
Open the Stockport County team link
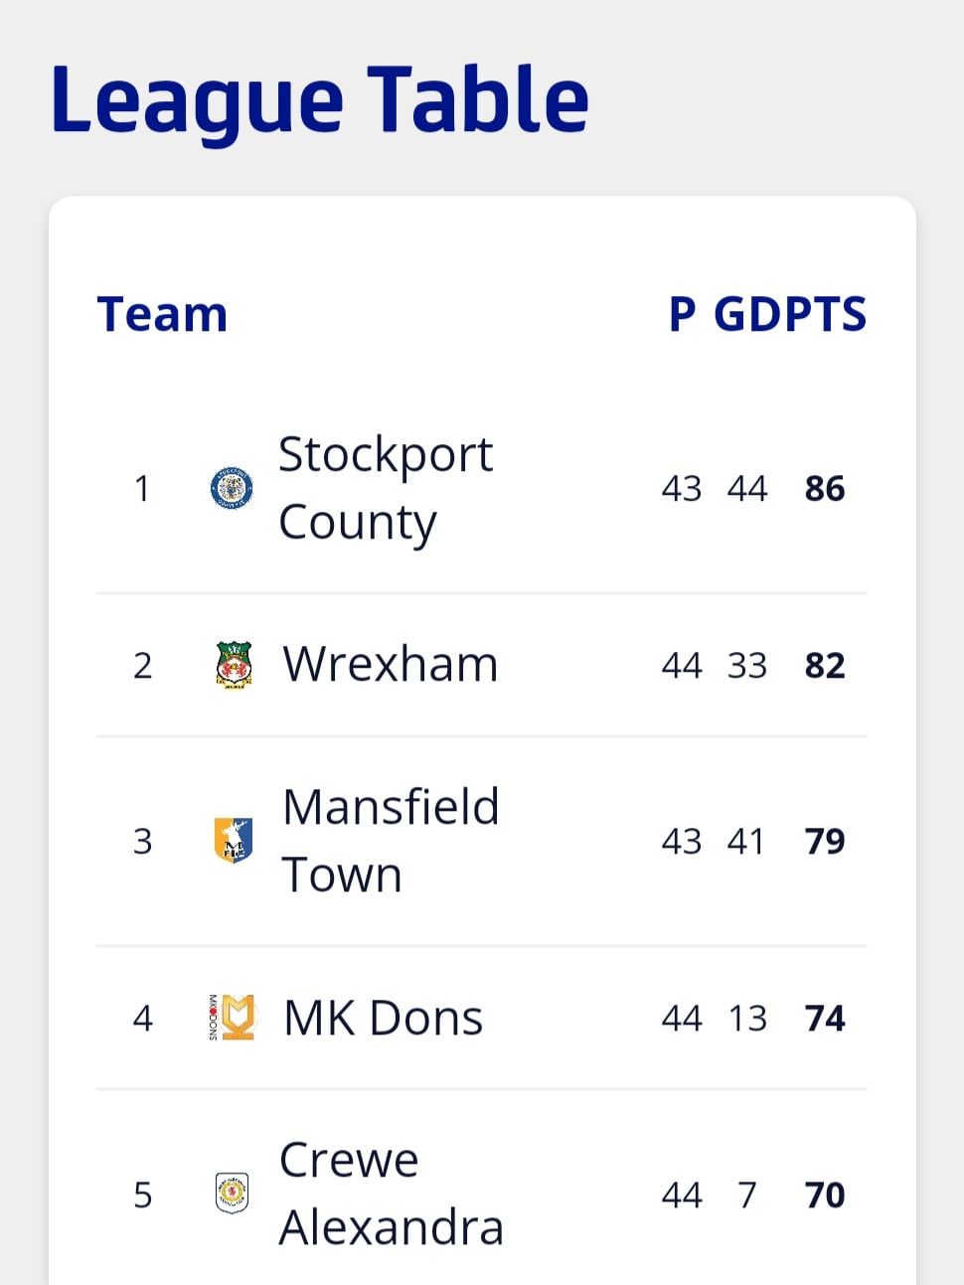click(386, 488)
